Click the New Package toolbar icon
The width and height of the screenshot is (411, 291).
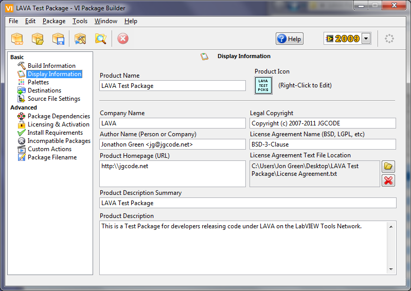pos(17,39)
